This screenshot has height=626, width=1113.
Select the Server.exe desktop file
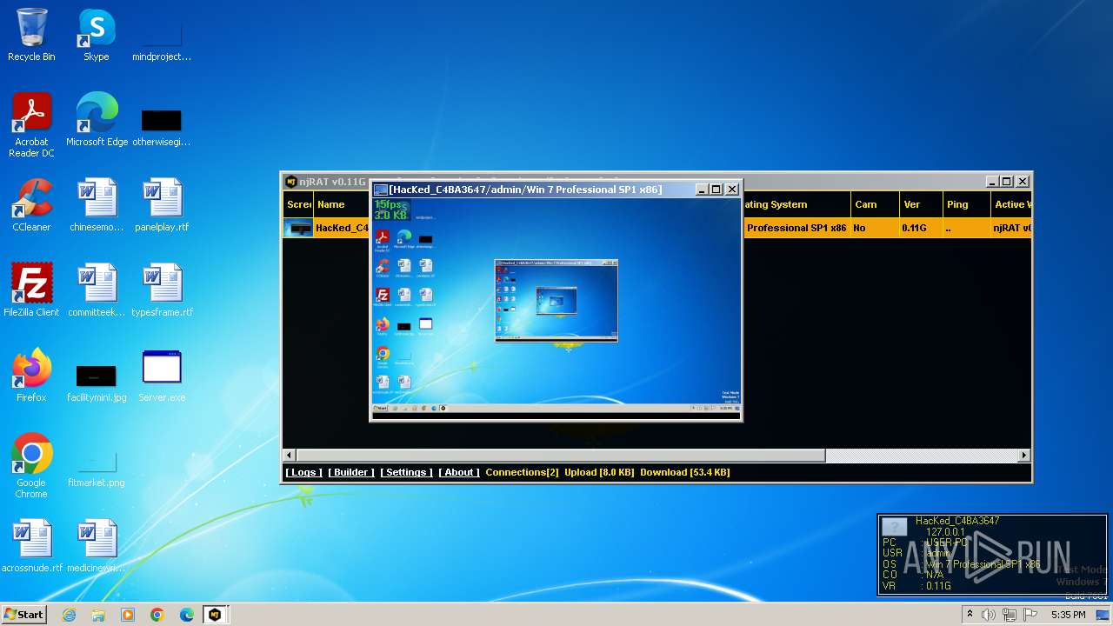162,376
